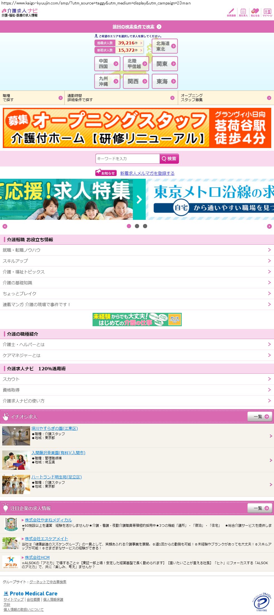Viewport: 274px width, 615px height.
Task: Go to マイページ profile icon
Action: tap(267, 12)
